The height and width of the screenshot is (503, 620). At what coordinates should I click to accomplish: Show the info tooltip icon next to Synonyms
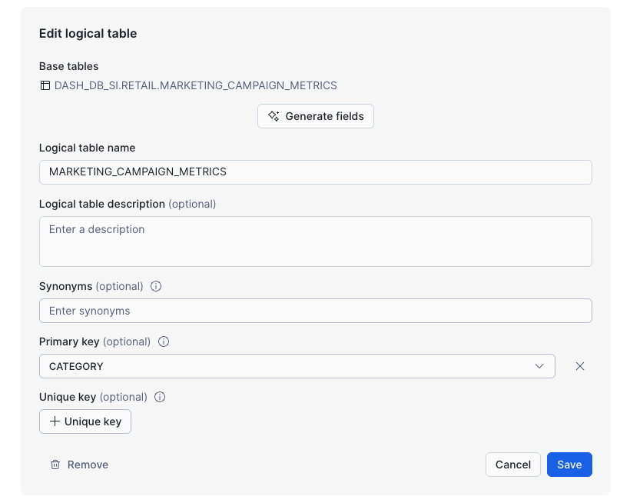[156, 286]
